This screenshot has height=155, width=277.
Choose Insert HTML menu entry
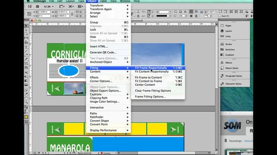tap(109, 46)
